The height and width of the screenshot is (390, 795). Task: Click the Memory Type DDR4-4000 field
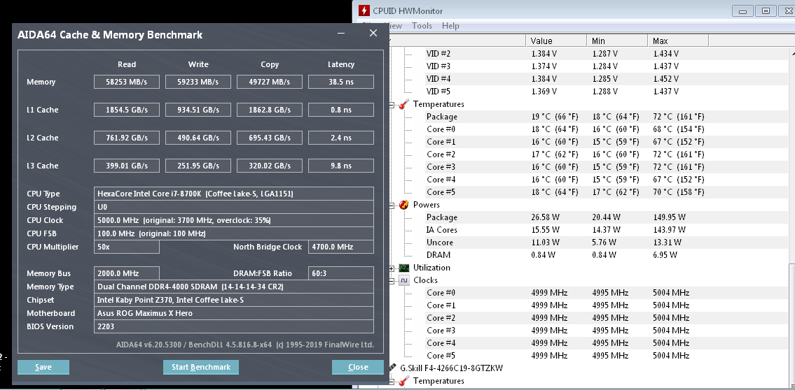click(234, 287)
